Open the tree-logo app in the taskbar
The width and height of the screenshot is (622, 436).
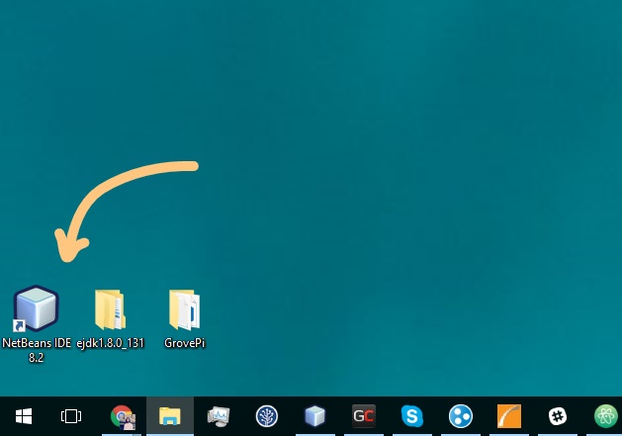(267, 416)
